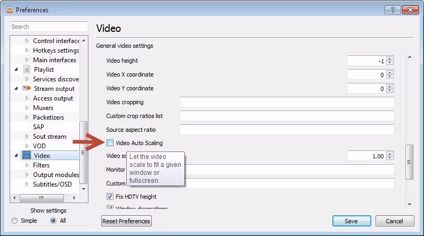Decrease the Video height value

390,63
